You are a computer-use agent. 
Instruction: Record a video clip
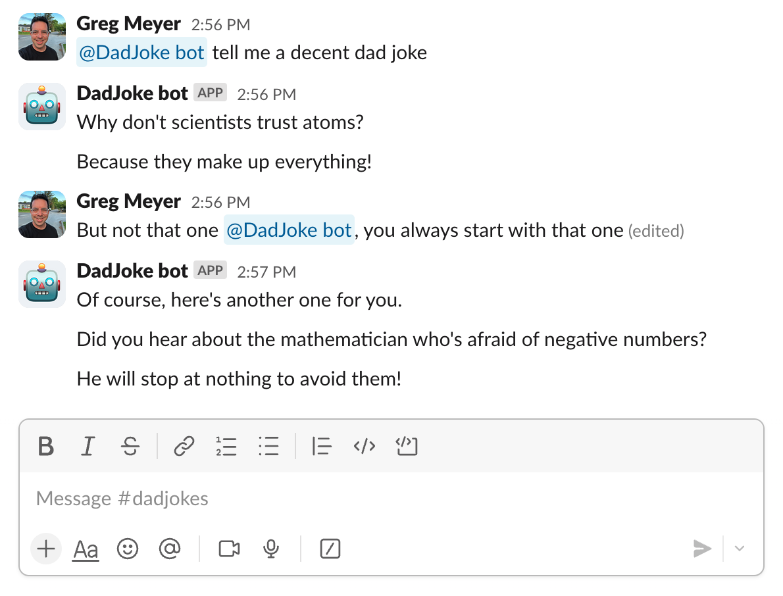[229, 549]
